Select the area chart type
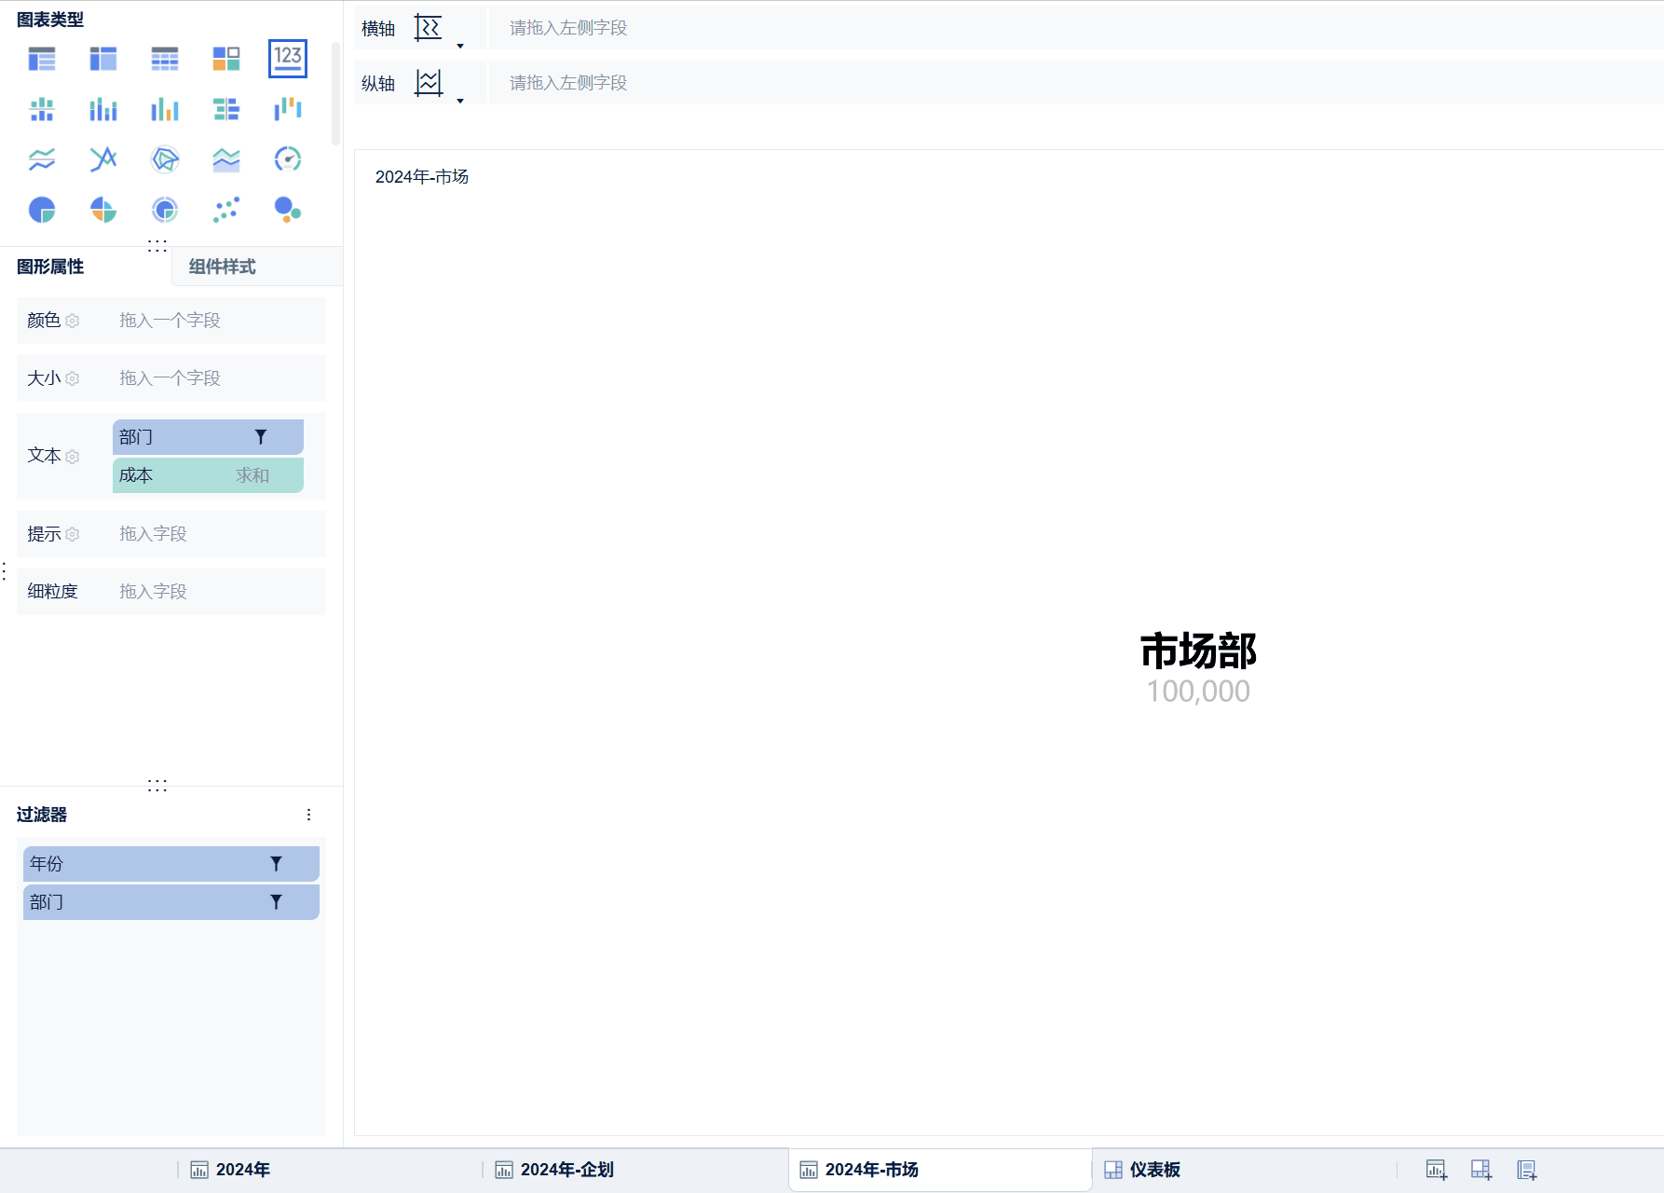This screenshot has width=1664, height=1193. pyautogui.click(x=226, y=159)
